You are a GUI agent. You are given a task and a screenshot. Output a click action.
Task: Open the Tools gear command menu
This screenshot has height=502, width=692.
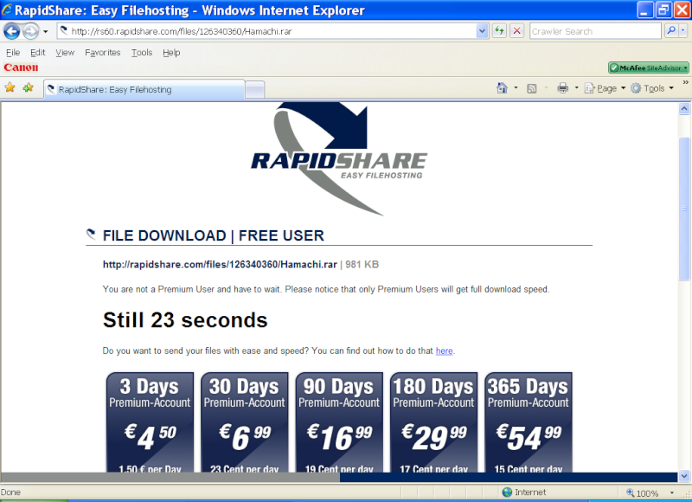652,88
